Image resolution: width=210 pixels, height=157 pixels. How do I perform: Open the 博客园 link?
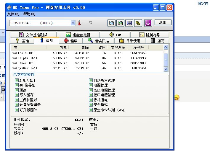click(203, 3)
